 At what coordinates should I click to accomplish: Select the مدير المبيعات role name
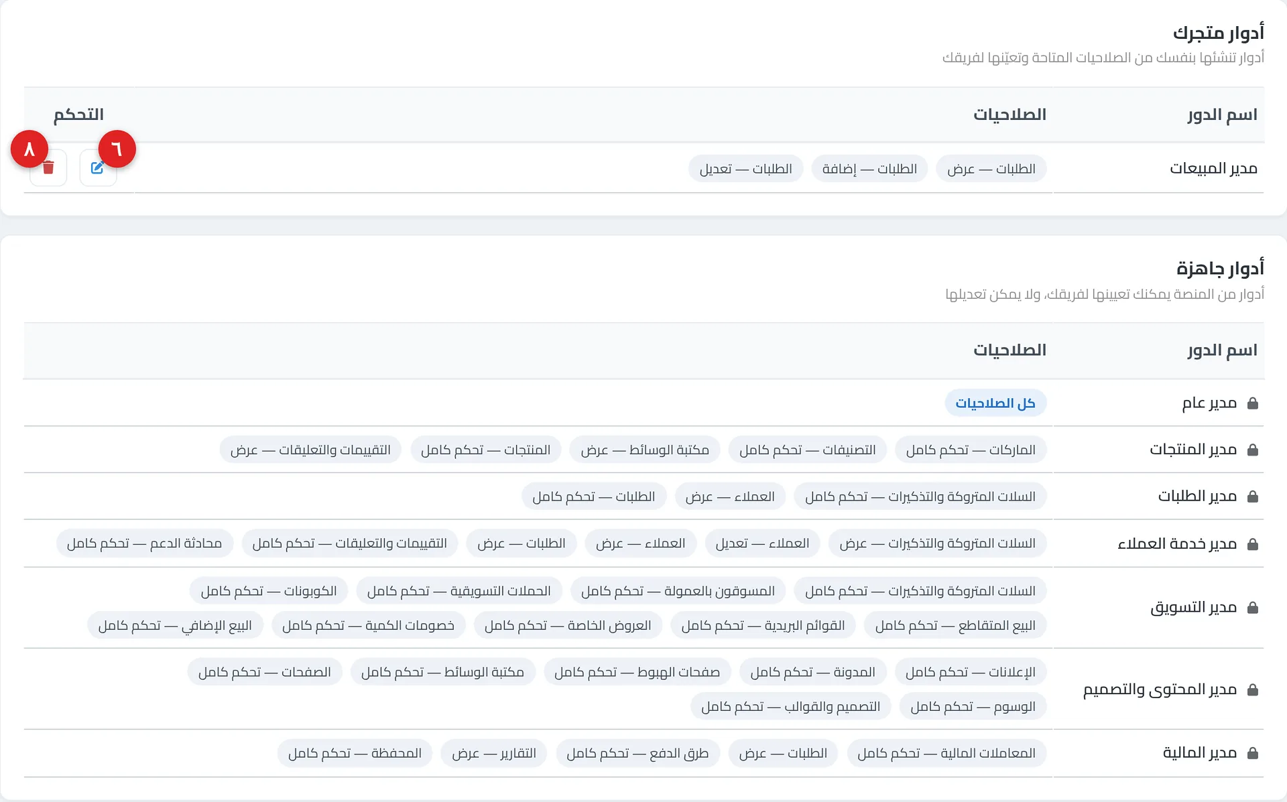coord(1213,168)
